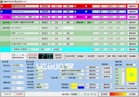Open the 120 seconds dropdown
This screenshot has height=97, width=139.
click(19, 55)
